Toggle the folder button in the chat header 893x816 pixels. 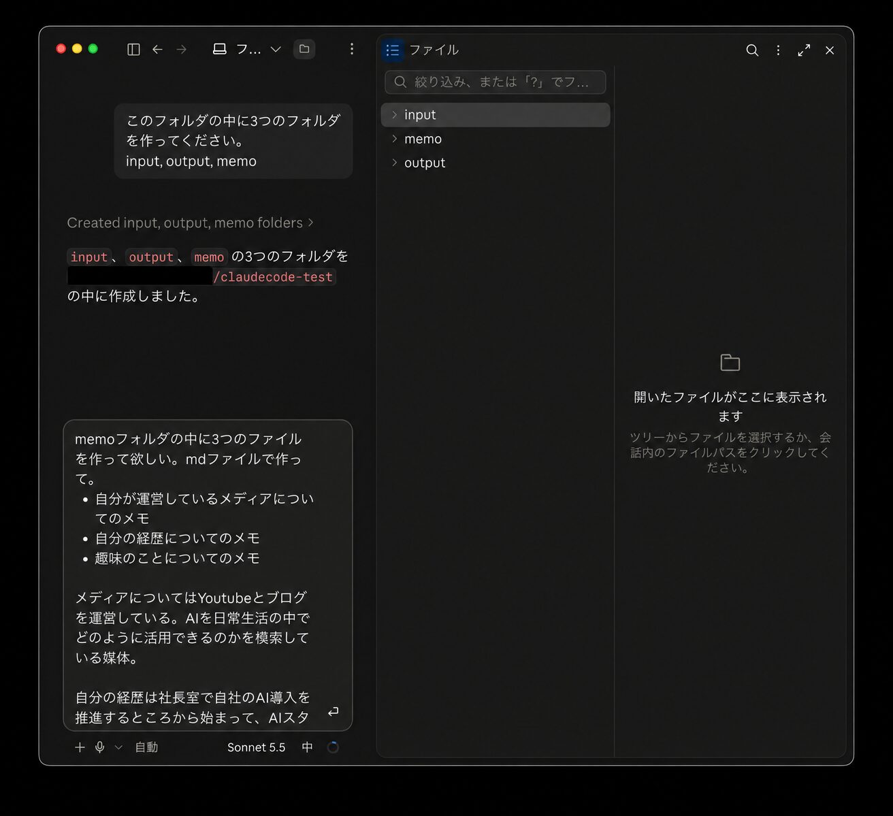tap(304, 49)
